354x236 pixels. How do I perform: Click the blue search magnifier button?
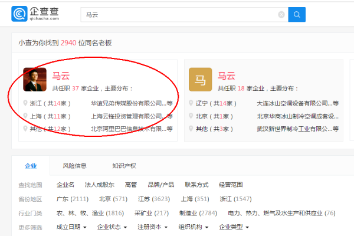click(x=297, y=15)
